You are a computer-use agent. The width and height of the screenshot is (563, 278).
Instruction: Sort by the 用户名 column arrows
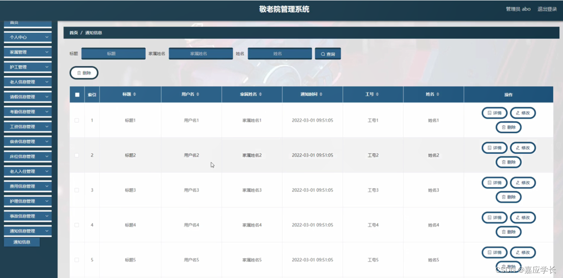pyautogui.click(x=198, y=94)
